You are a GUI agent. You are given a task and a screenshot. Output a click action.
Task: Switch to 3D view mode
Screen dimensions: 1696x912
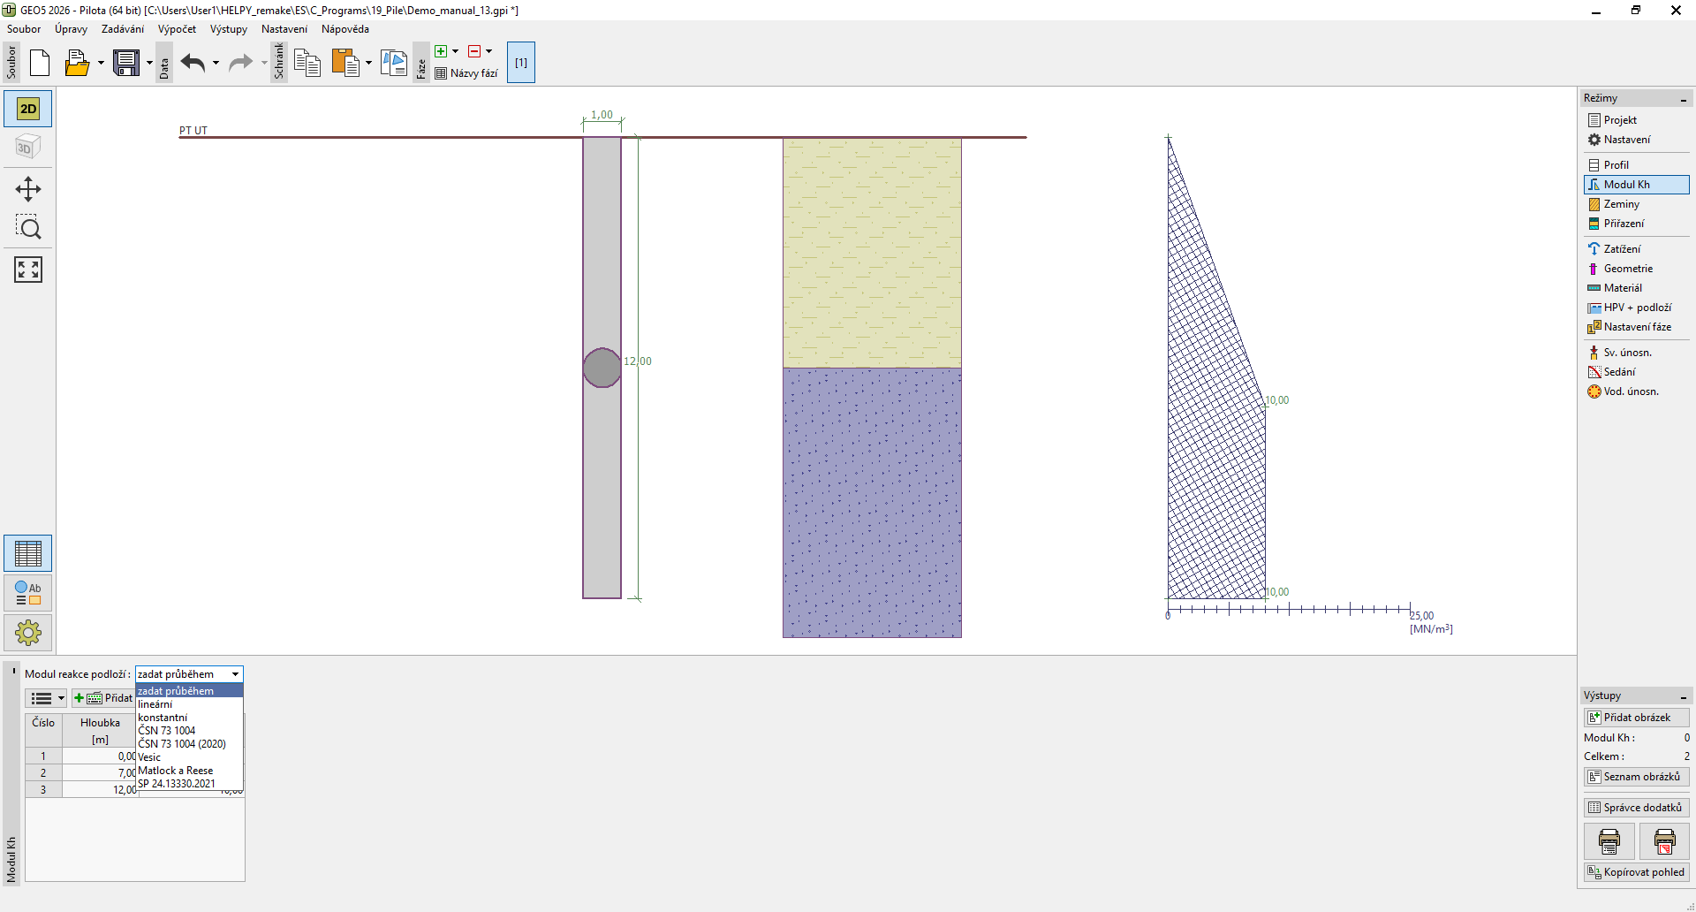(x=28, y=147)
